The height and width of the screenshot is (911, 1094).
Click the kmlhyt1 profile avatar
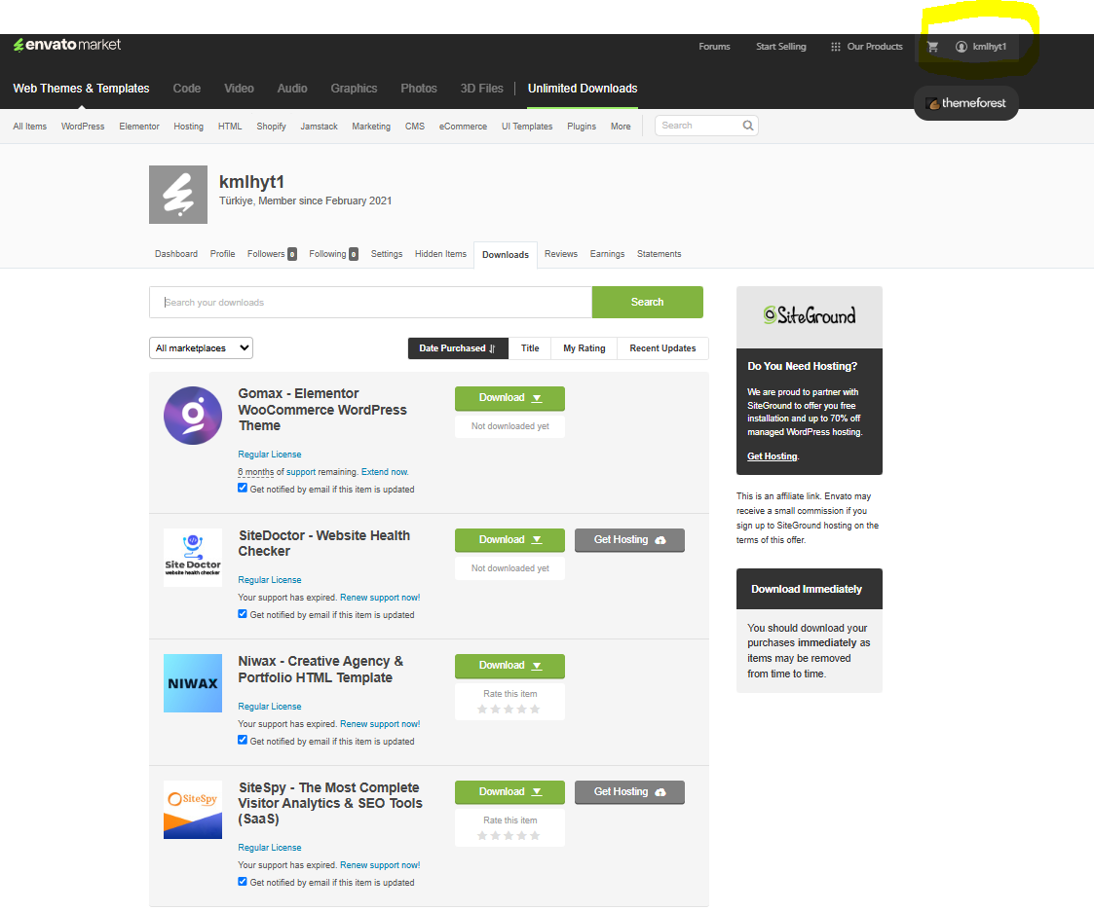(178, 195)
